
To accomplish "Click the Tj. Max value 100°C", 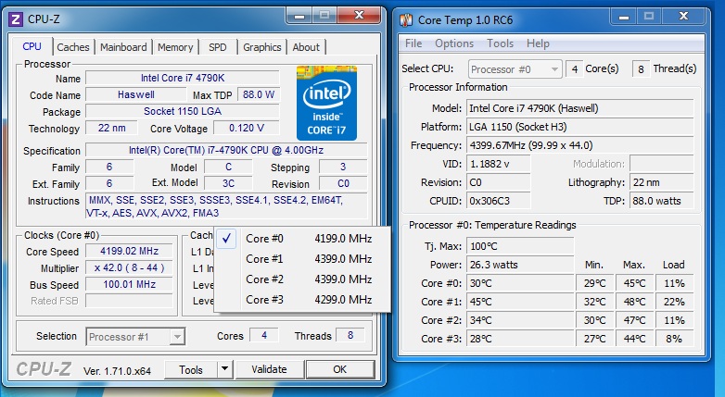I will click(520, 246).
